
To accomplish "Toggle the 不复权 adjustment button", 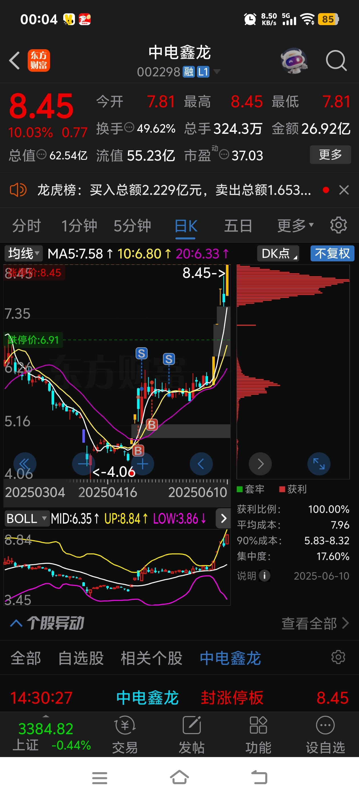I will (333, 253).
